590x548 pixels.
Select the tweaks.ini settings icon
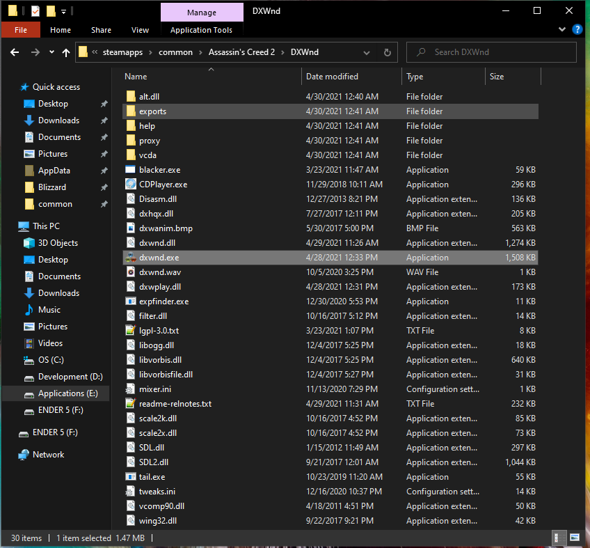point(131,492)
